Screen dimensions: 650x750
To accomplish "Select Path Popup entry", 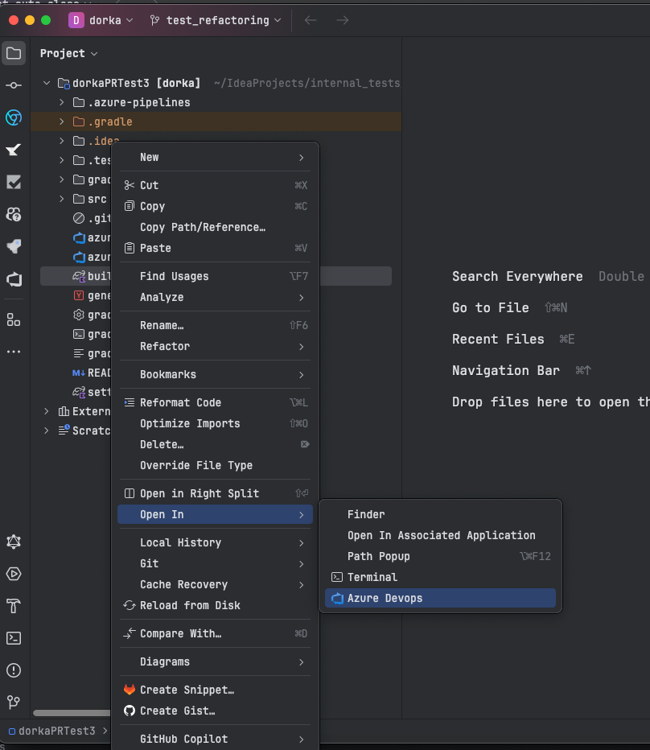I will (440, 556).
